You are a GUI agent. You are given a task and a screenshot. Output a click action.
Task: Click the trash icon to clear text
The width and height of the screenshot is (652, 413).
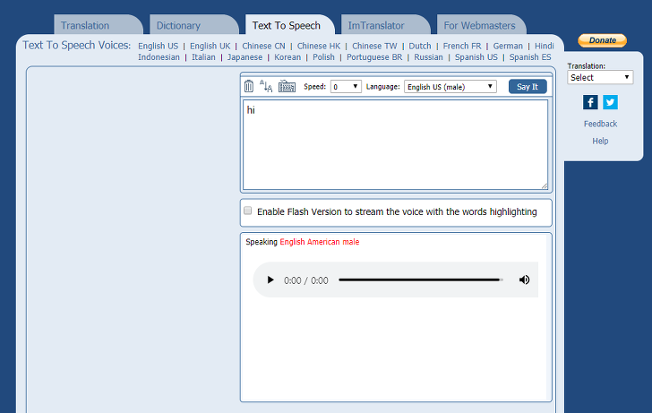tap(249, 86)
